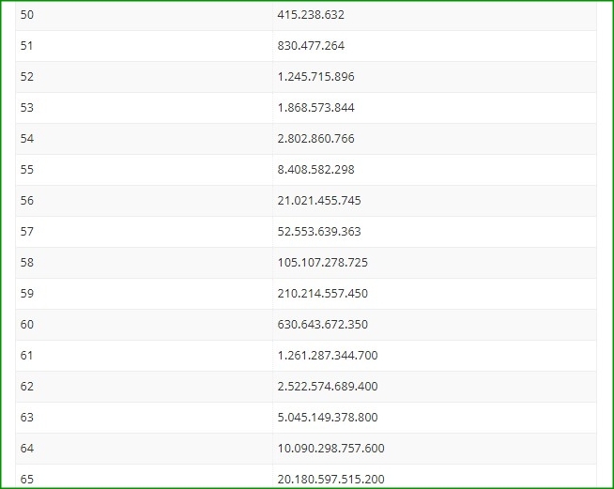614x489 pixels.
Task: Click the row number 51 cell
Action: (x=144, y=46)
